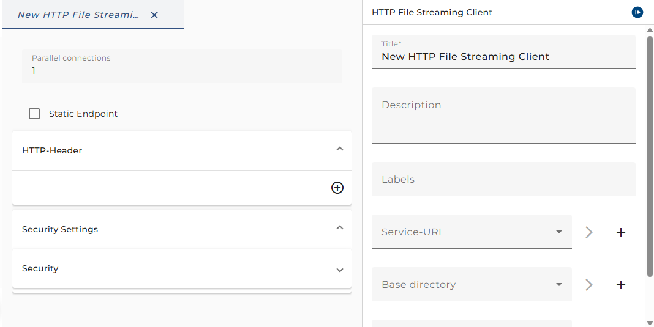This screenshot has height=327, width=654.
Task: Open the Base directory dropdown
Action: (472, 284)
